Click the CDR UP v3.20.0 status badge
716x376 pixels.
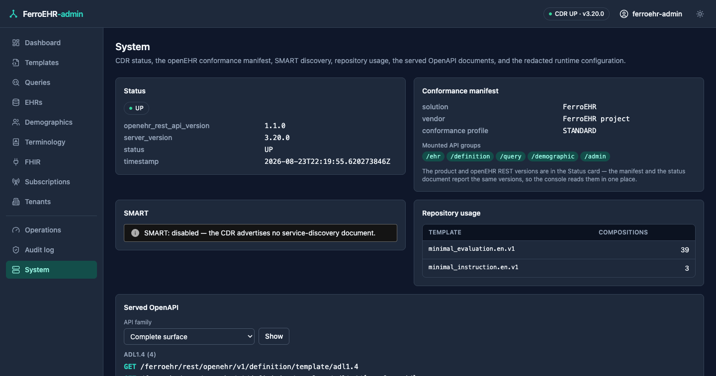coord(576,14)
